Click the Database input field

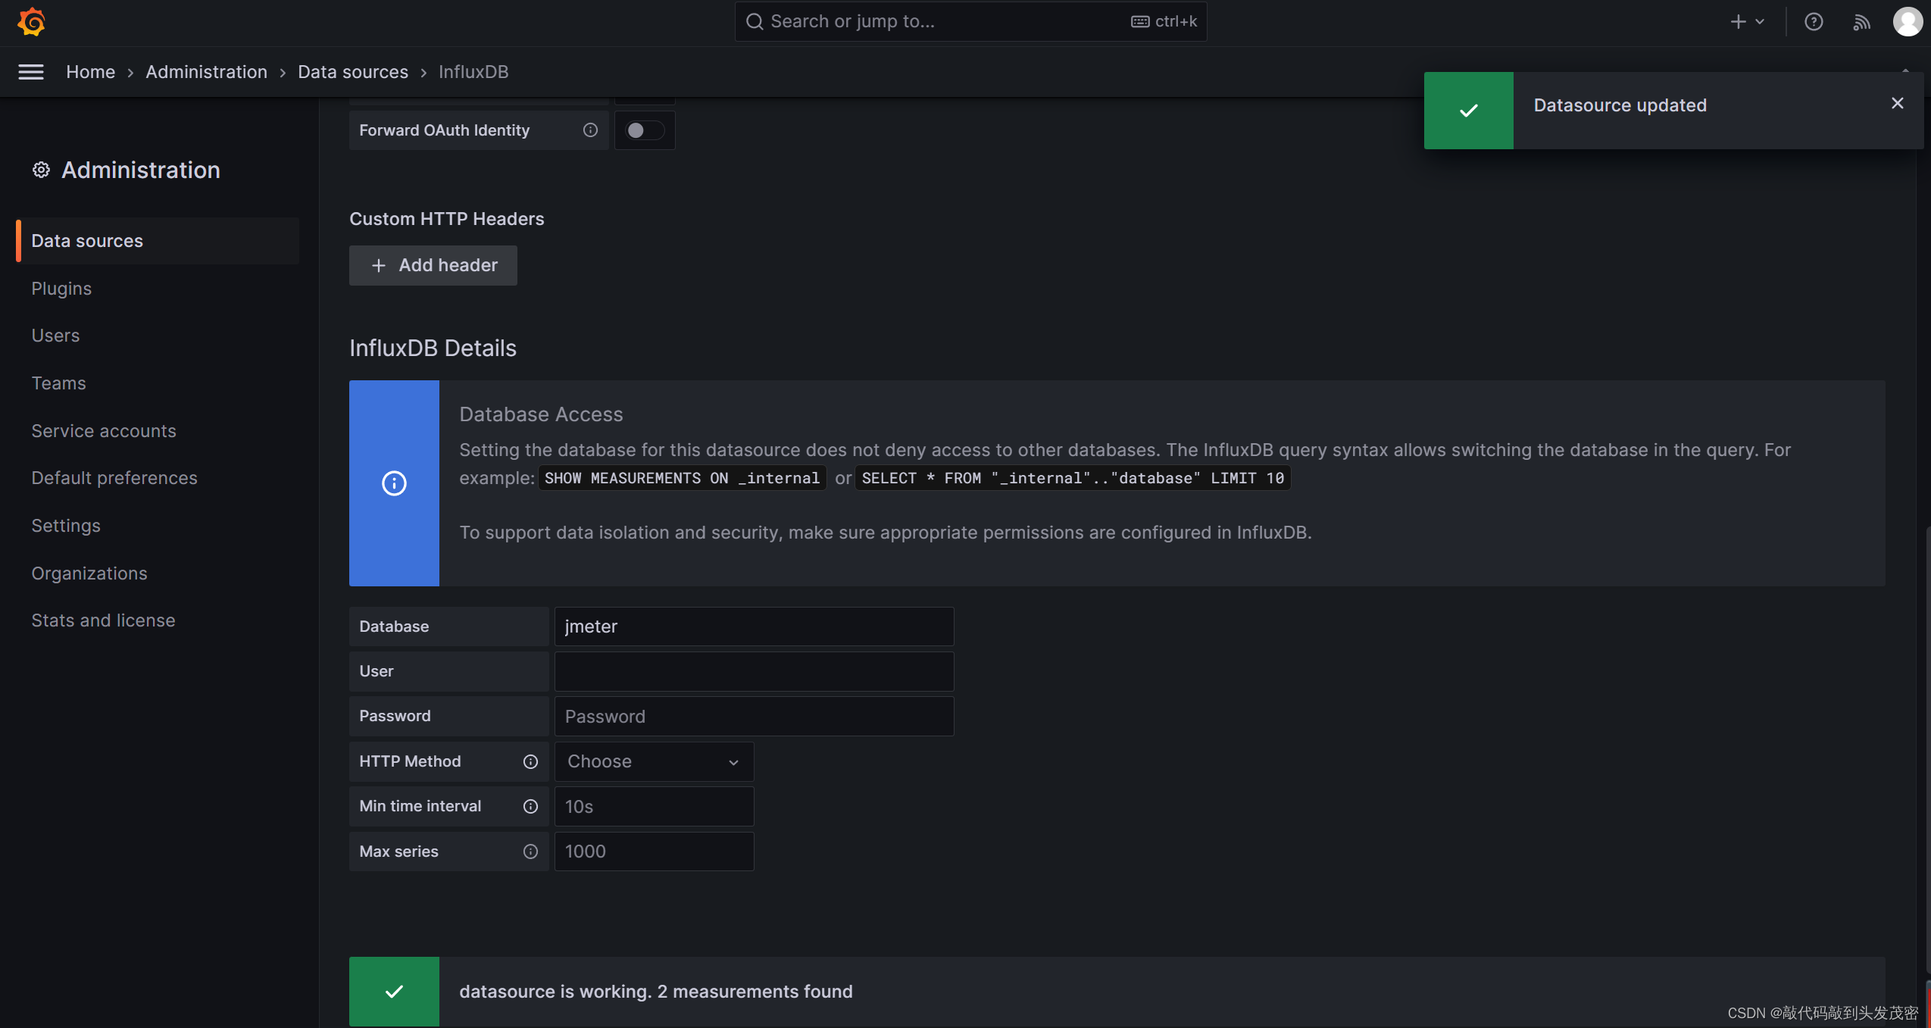pyautogui.click(x=753, y=626)
